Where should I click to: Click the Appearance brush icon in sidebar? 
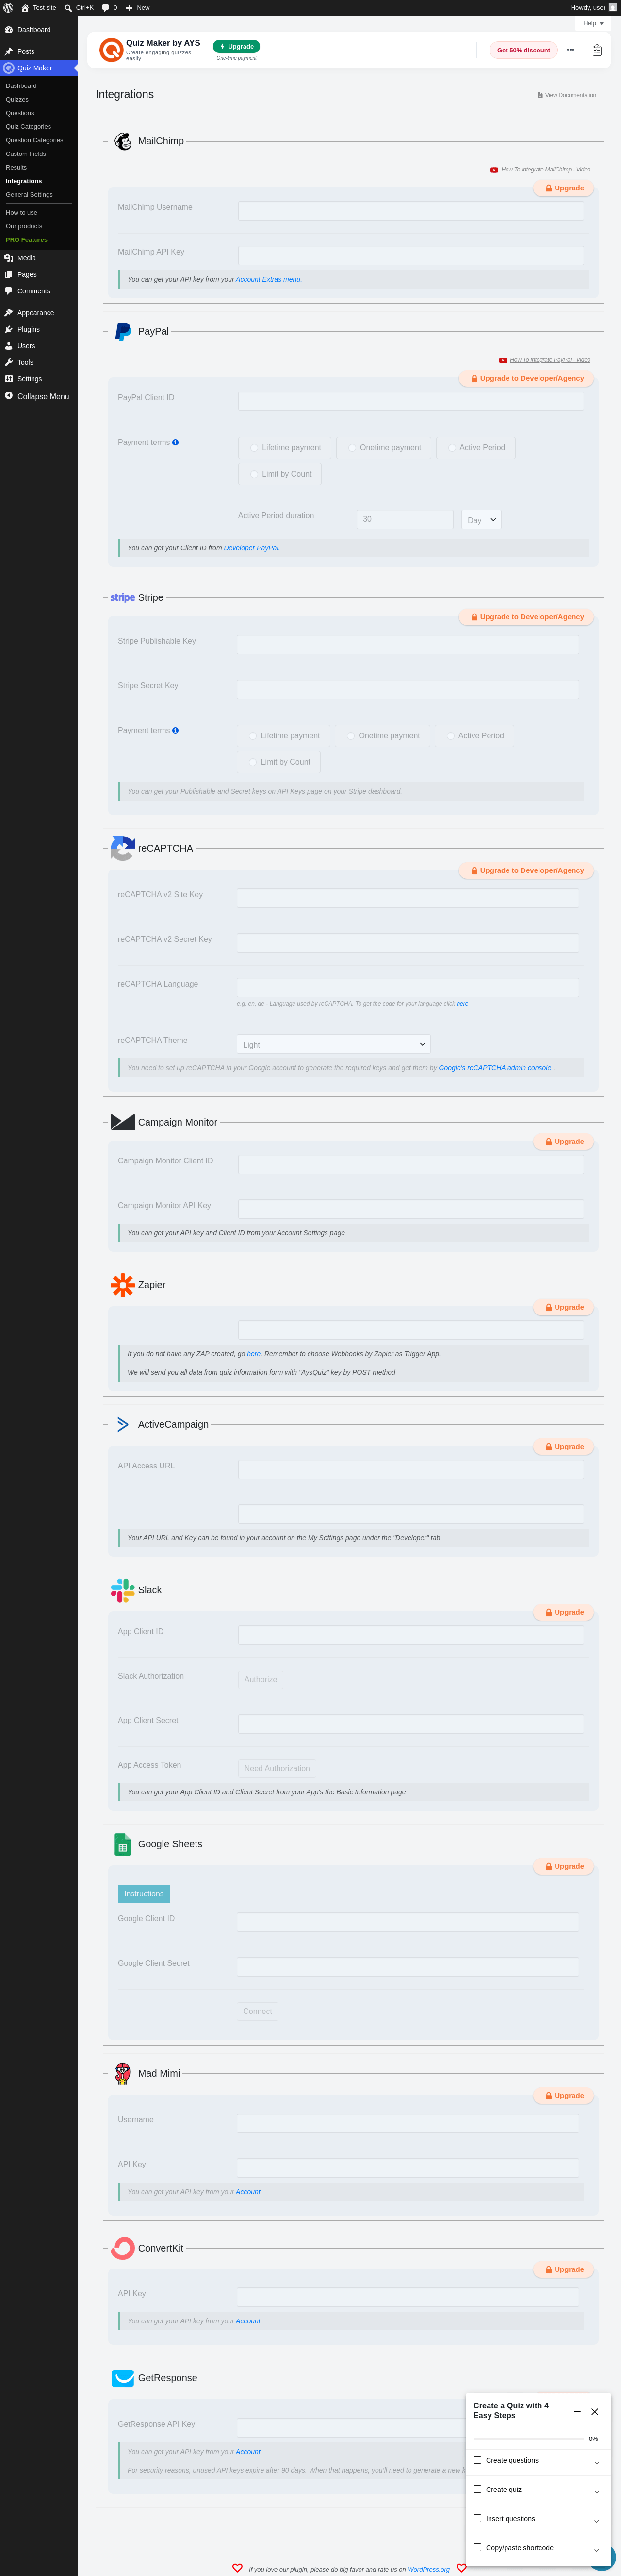click(x=9, y=313)
